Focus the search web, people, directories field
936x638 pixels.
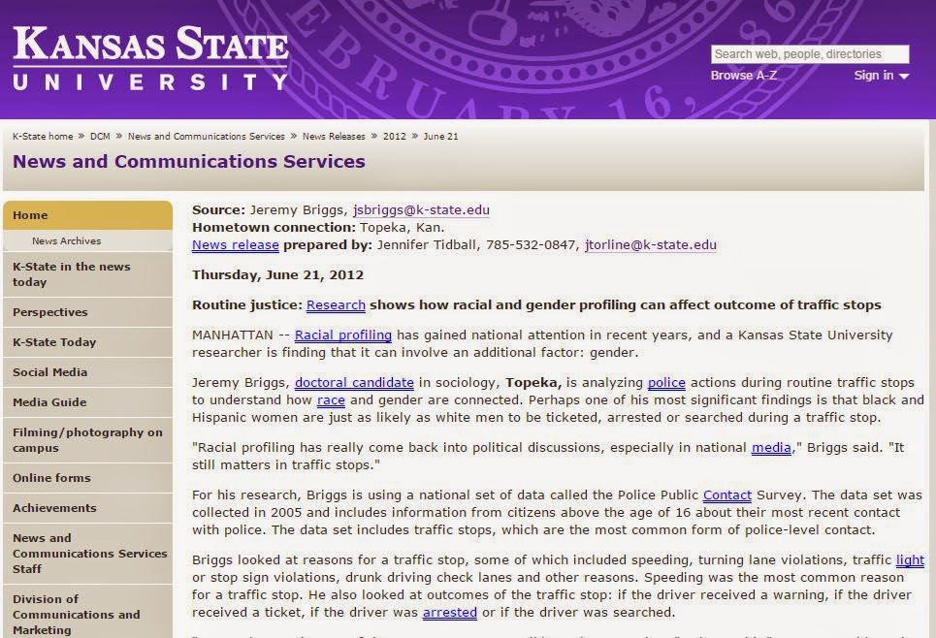(810, 54)
